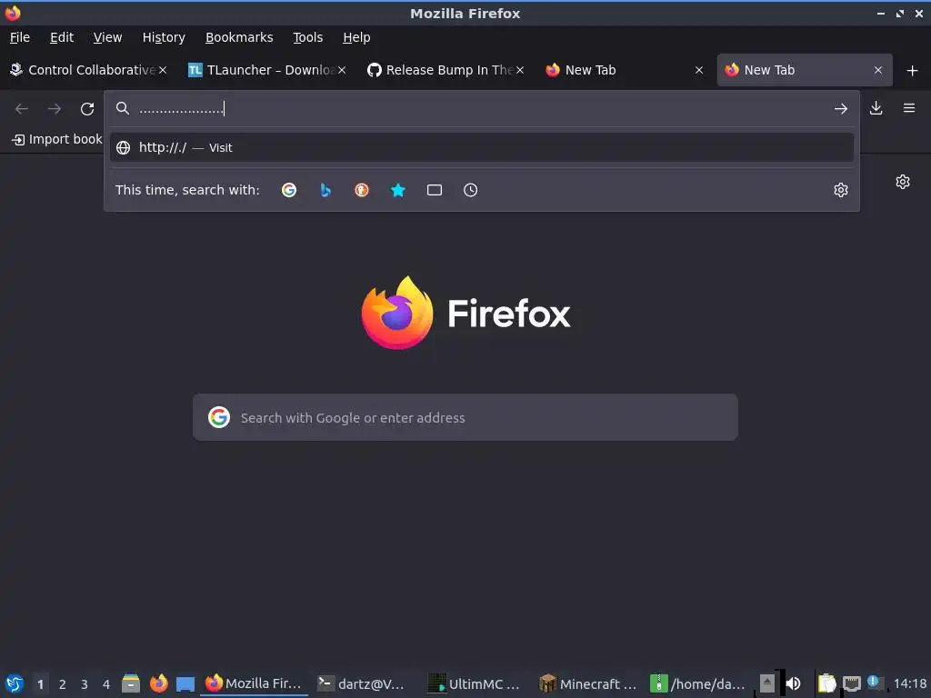
Task: Search this time with Bing
Action: coord(325,190)
